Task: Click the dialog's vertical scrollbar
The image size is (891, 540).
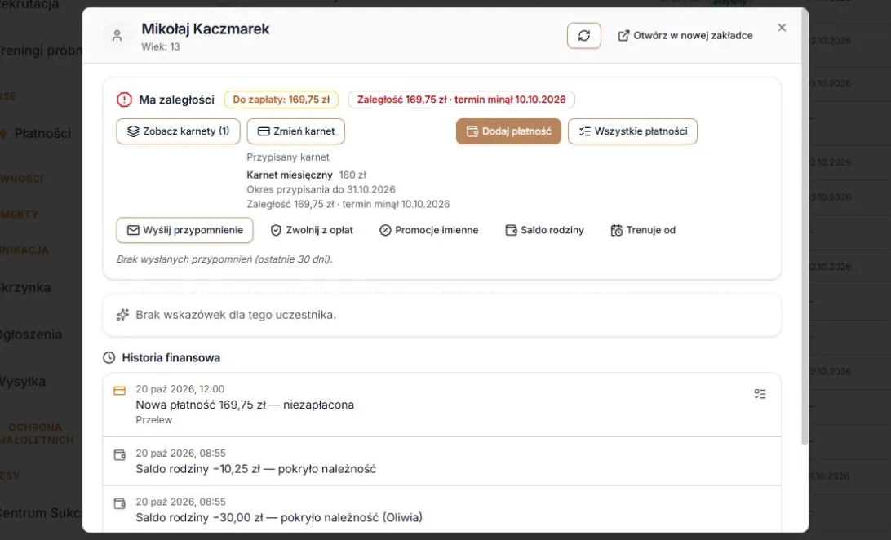Action: click(804, 227)
